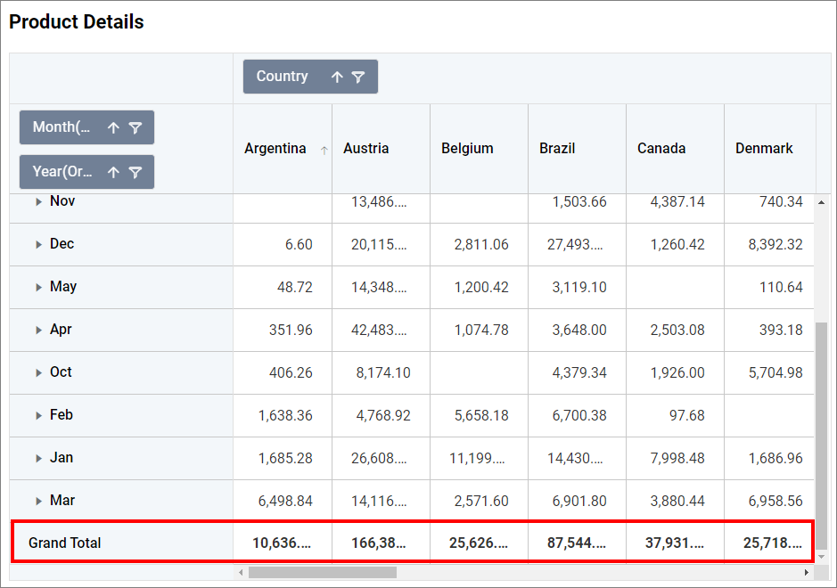Viewport: 837px width, 588px height.
Task: Expand the May row
Action: point(38,288)
